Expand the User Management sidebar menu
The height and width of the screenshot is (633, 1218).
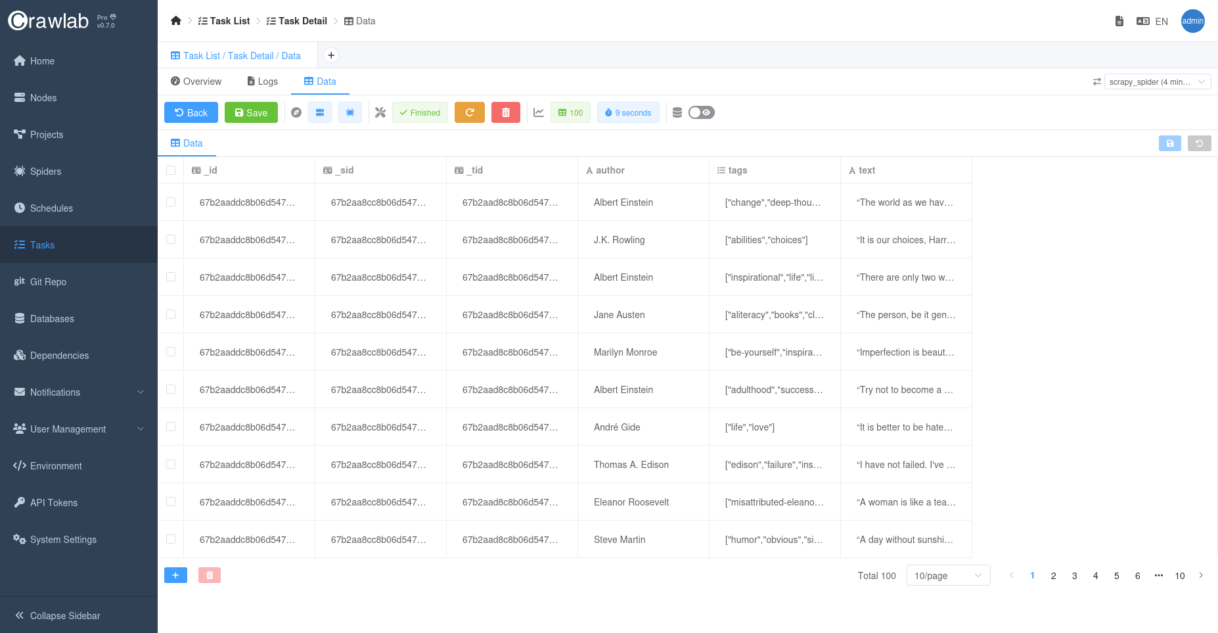click(x=79, y=429)
